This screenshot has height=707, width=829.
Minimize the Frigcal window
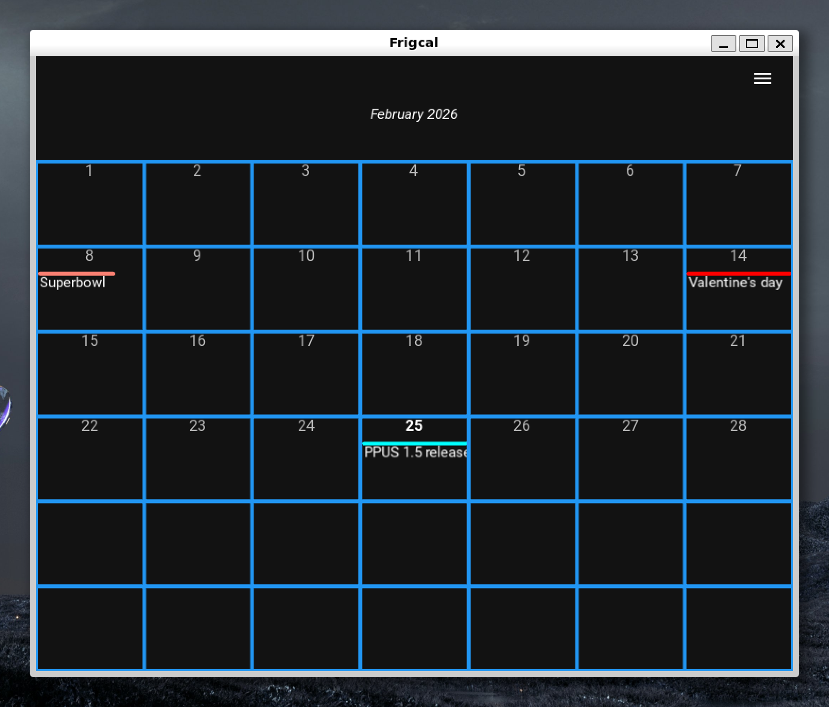(723, 44)
